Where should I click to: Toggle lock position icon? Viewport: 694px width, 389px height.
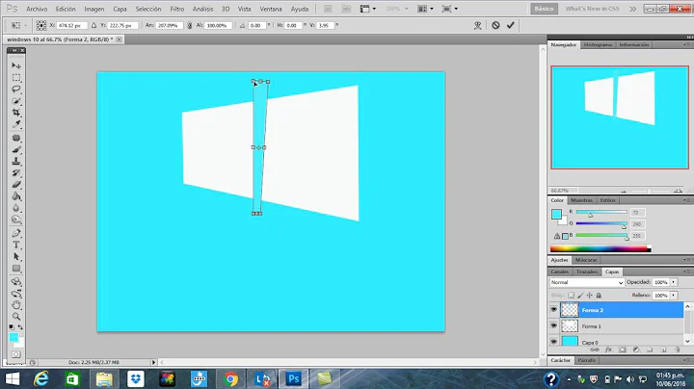[x=590, y=295]
